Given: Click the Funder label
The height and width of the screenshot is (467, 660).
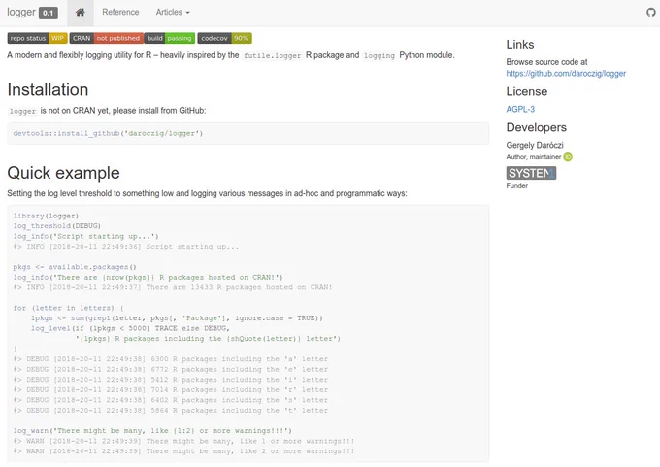Looking at the screenshot, I should 517,185.
